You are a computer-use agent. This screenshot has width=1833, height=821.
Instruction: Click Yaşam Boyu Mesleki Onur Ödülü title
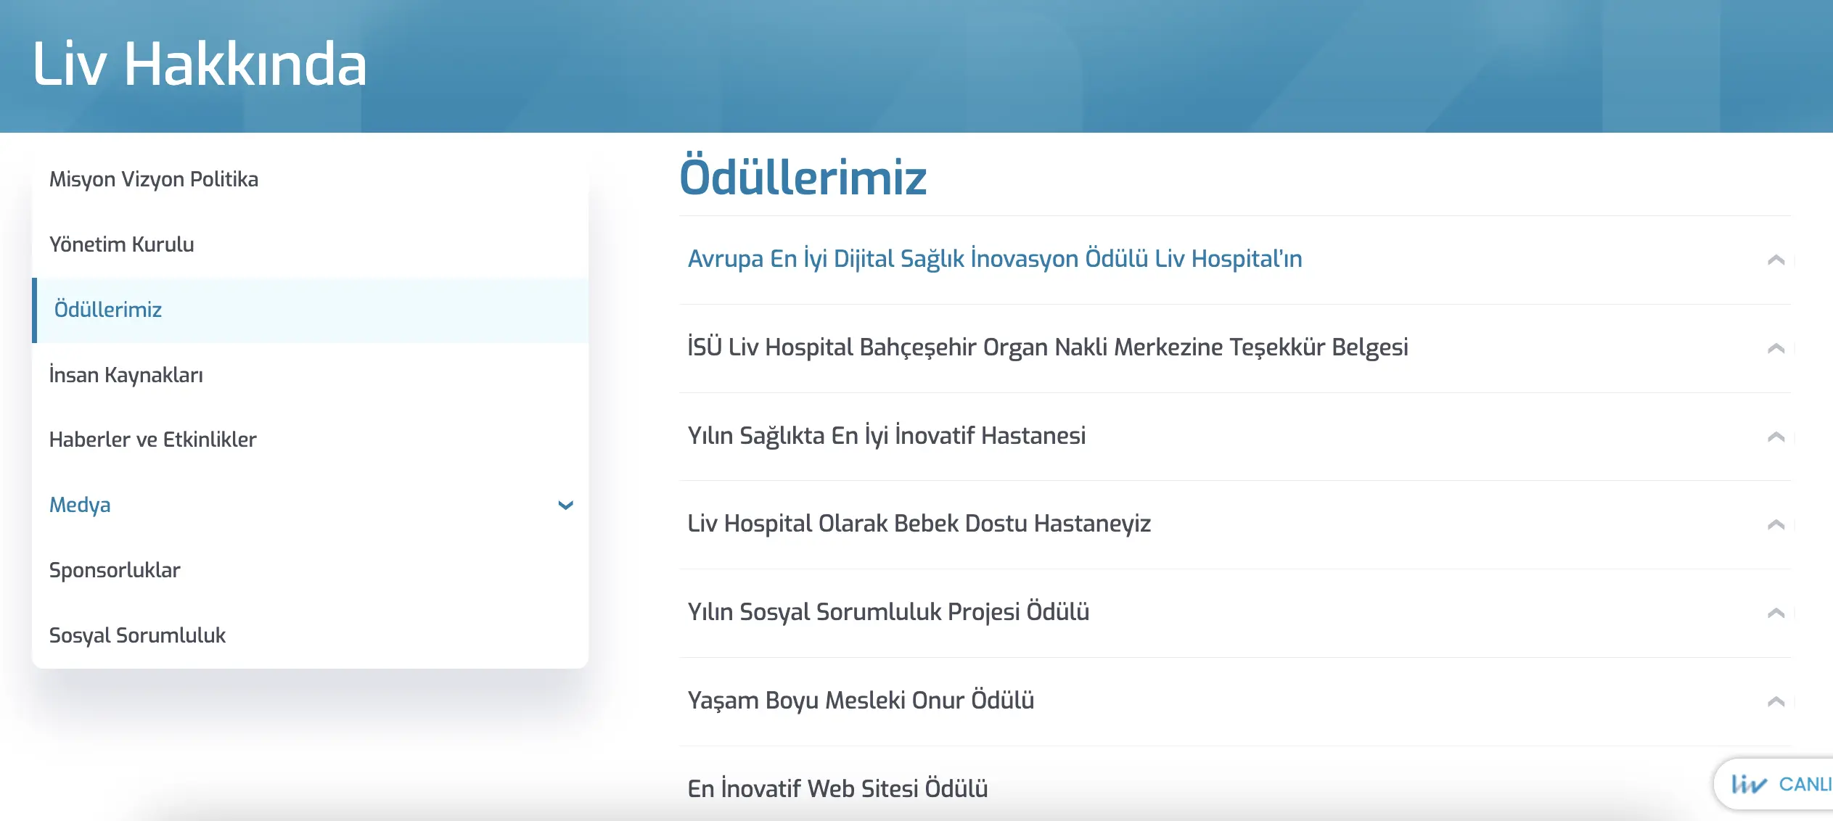[861, 701]
